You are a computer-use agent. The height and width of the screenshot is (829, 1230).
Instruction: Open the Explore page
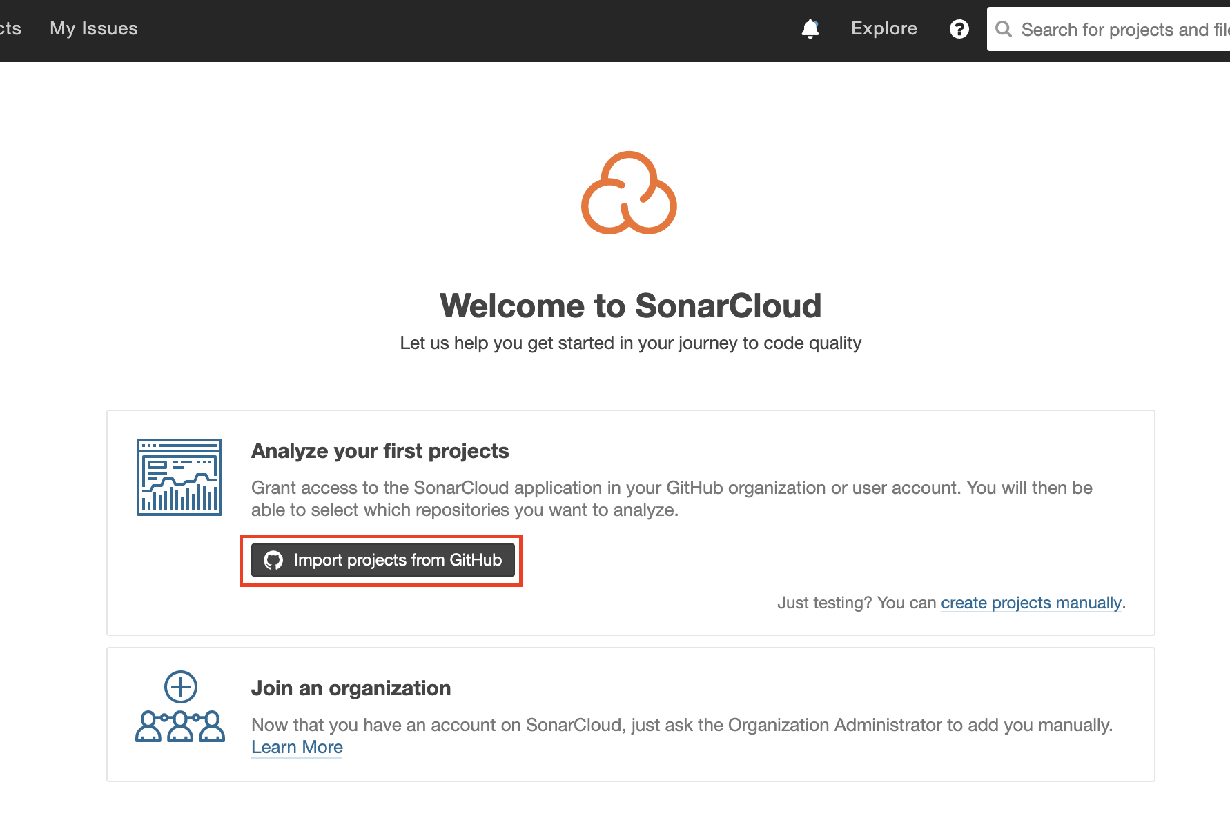[884, 28]
